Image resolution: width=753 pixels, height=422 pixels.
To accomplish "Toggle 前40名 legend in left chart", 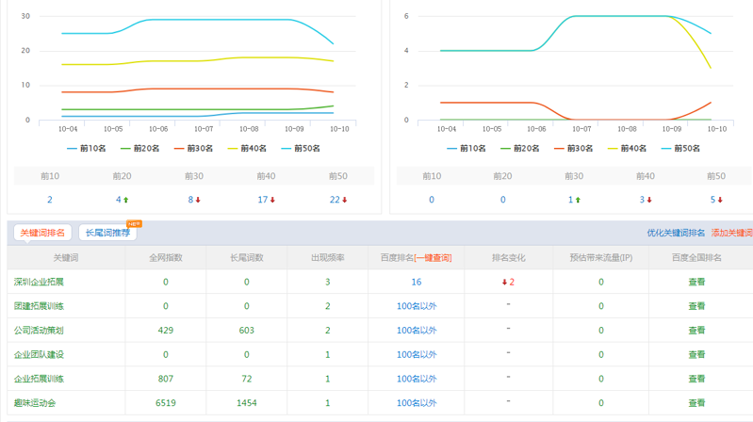I will click(x=247, y=148).
